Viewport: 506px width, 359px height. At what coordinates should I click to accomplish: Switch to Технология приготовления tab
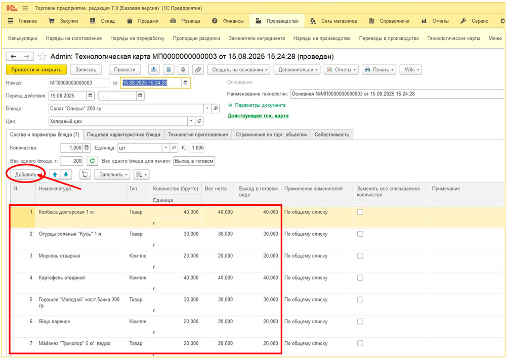tap(198, 134)
